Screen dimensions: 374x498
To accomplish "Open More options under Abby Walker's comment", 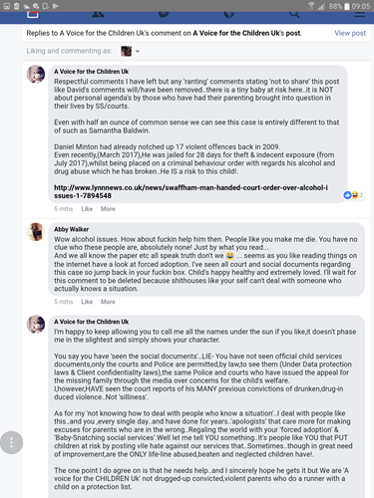I will click(x=108, y=302).
